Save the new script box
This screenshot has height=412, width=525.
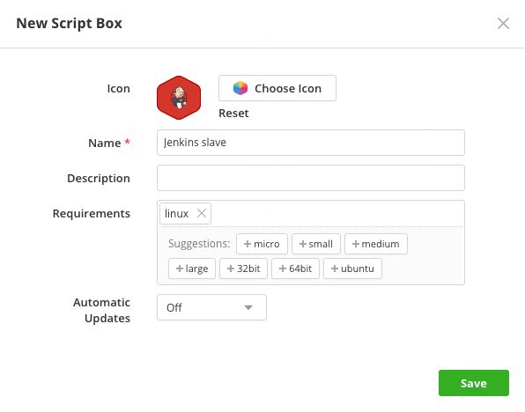click(x=474, y=383)
